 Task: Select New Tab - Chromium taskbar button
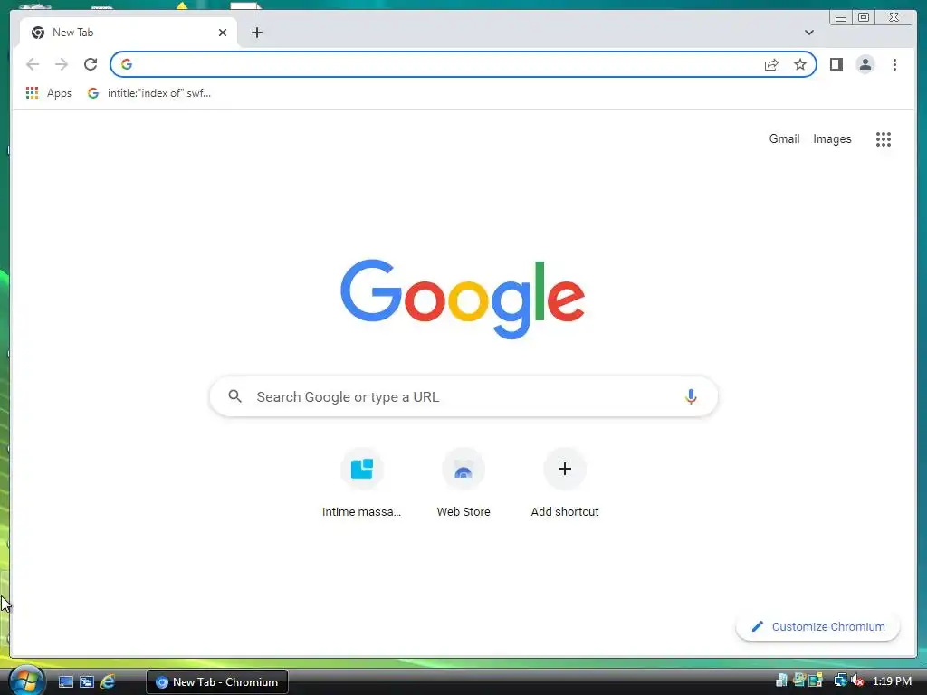click(x=217, y=682)
